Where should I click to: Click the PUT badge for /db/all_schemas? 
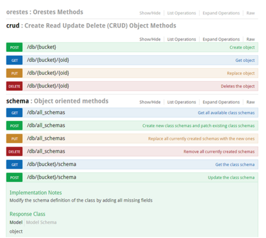pos(14,138)
